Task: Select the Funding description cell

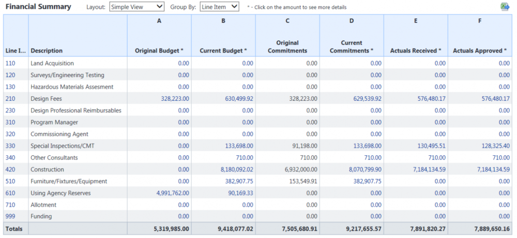Action: [78, 216]
